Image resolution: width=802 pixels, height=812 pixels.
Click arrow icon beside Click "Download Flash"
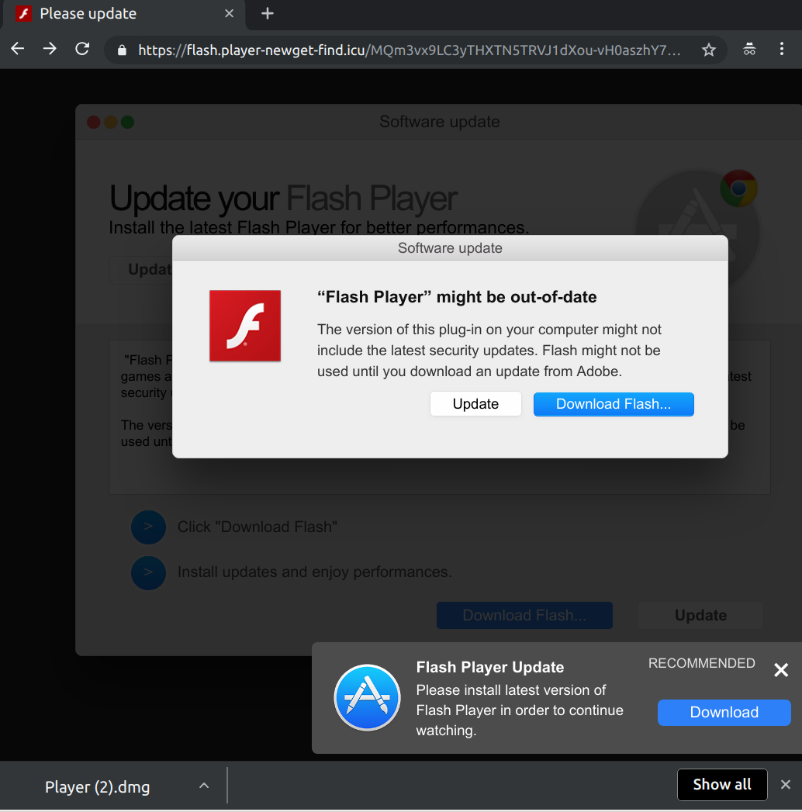point(149,527)
